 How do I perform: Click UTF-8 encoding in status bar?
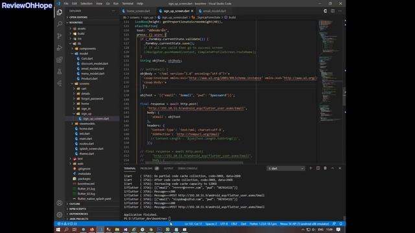[x=224, y=224]
